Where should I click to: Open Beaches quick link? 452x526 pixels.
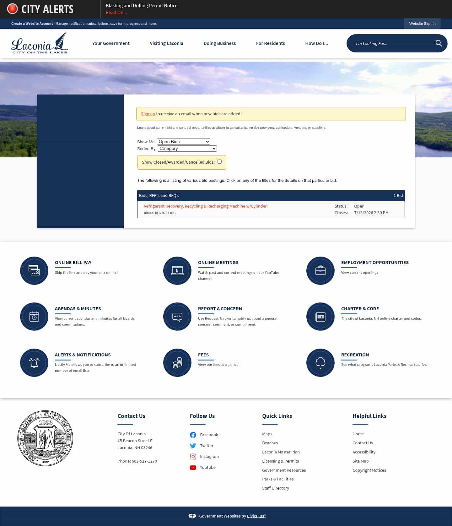[x=270, y=443]
